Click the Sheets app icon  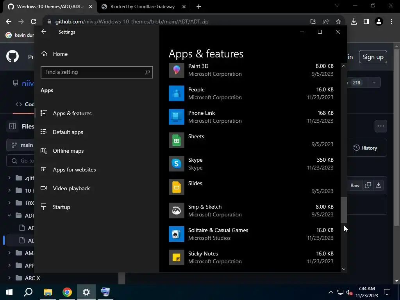176,140
